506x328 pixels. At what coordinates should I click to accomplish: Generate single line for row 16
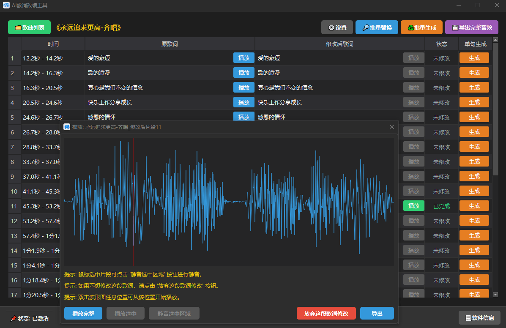click(474, 280)
